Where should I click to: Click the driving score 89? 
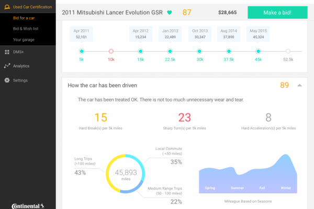coord(284,85)
